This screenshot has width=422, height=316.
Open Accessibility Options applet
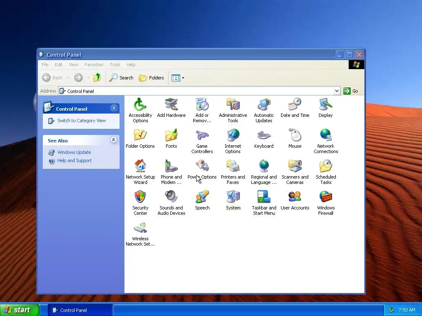coord(140,105)
